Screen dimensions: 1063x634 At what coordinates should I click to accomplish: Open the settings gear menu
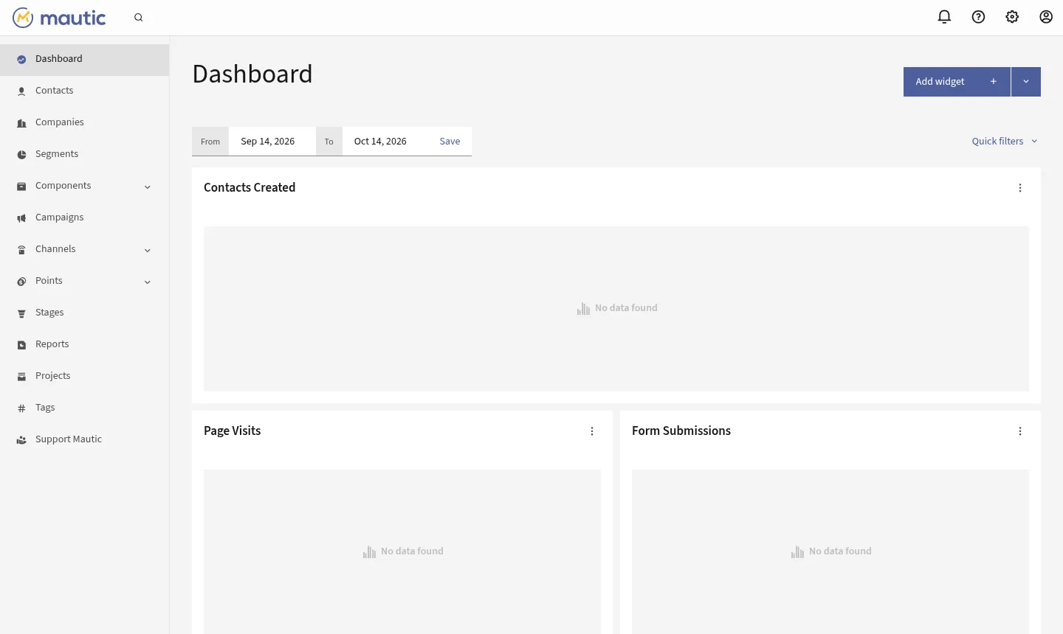1012,17
